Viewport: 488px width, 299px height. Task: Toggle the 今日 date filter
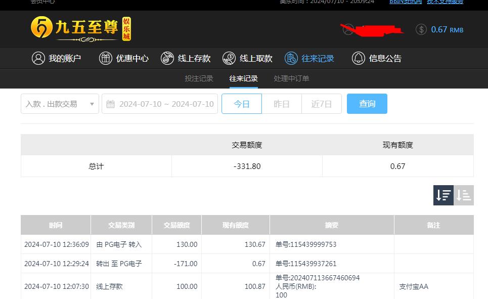241,104
